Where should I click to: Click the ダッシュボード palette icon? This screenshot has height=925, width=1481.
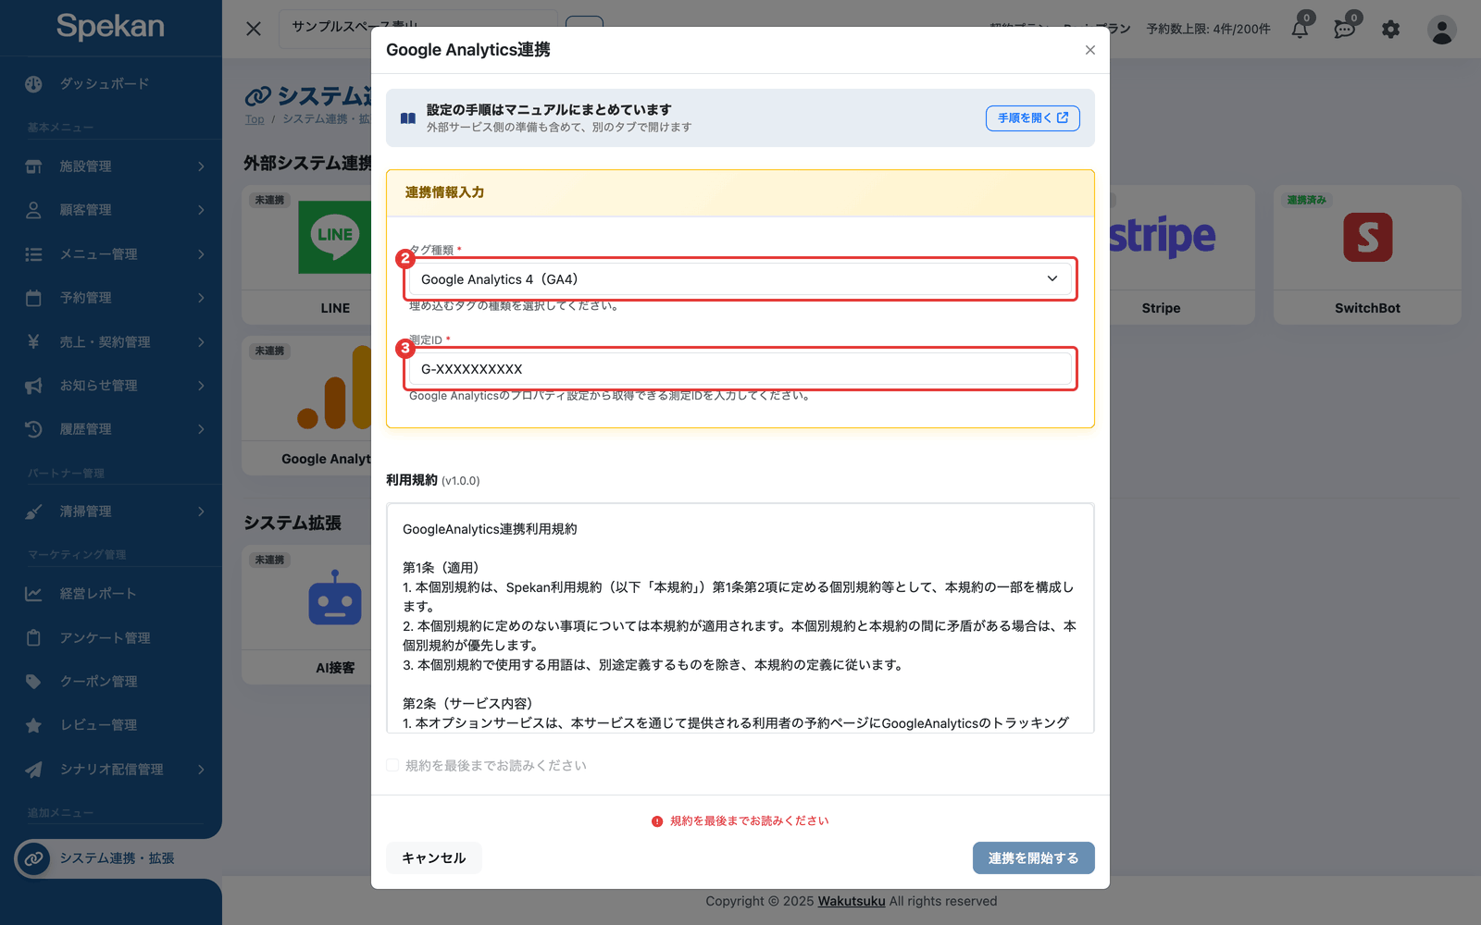click(x=33, y=84)
